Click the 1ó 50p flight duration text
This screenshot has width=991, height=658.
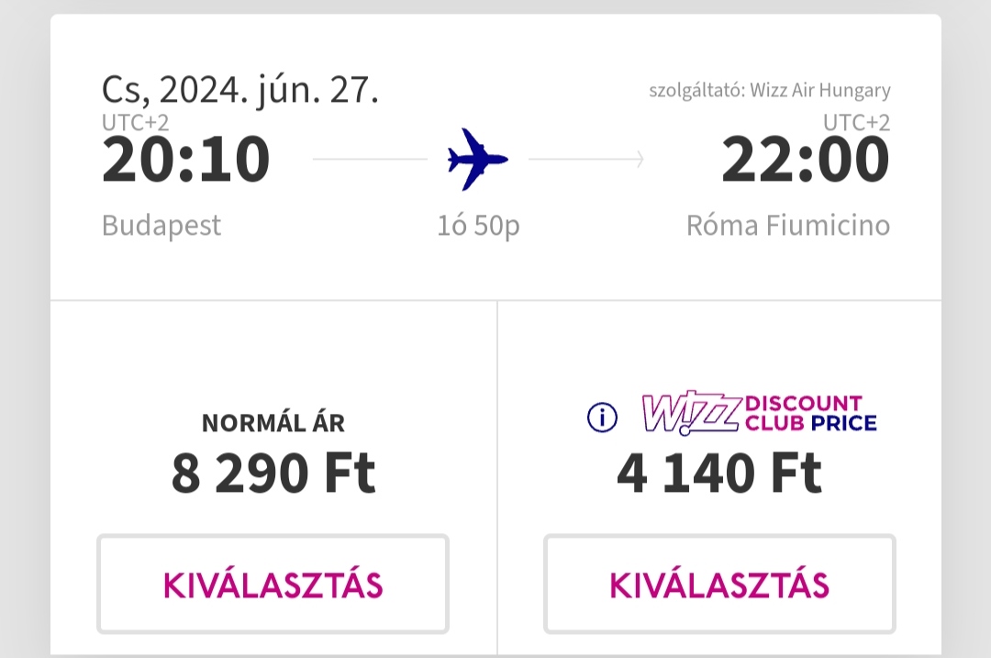[478, 226]
